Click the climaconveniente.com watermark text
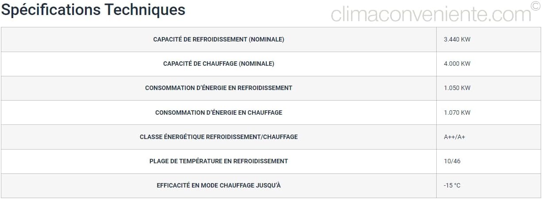The width and height of the screenshot is (542, 199). pyautogui.click(x=431, y=15)
